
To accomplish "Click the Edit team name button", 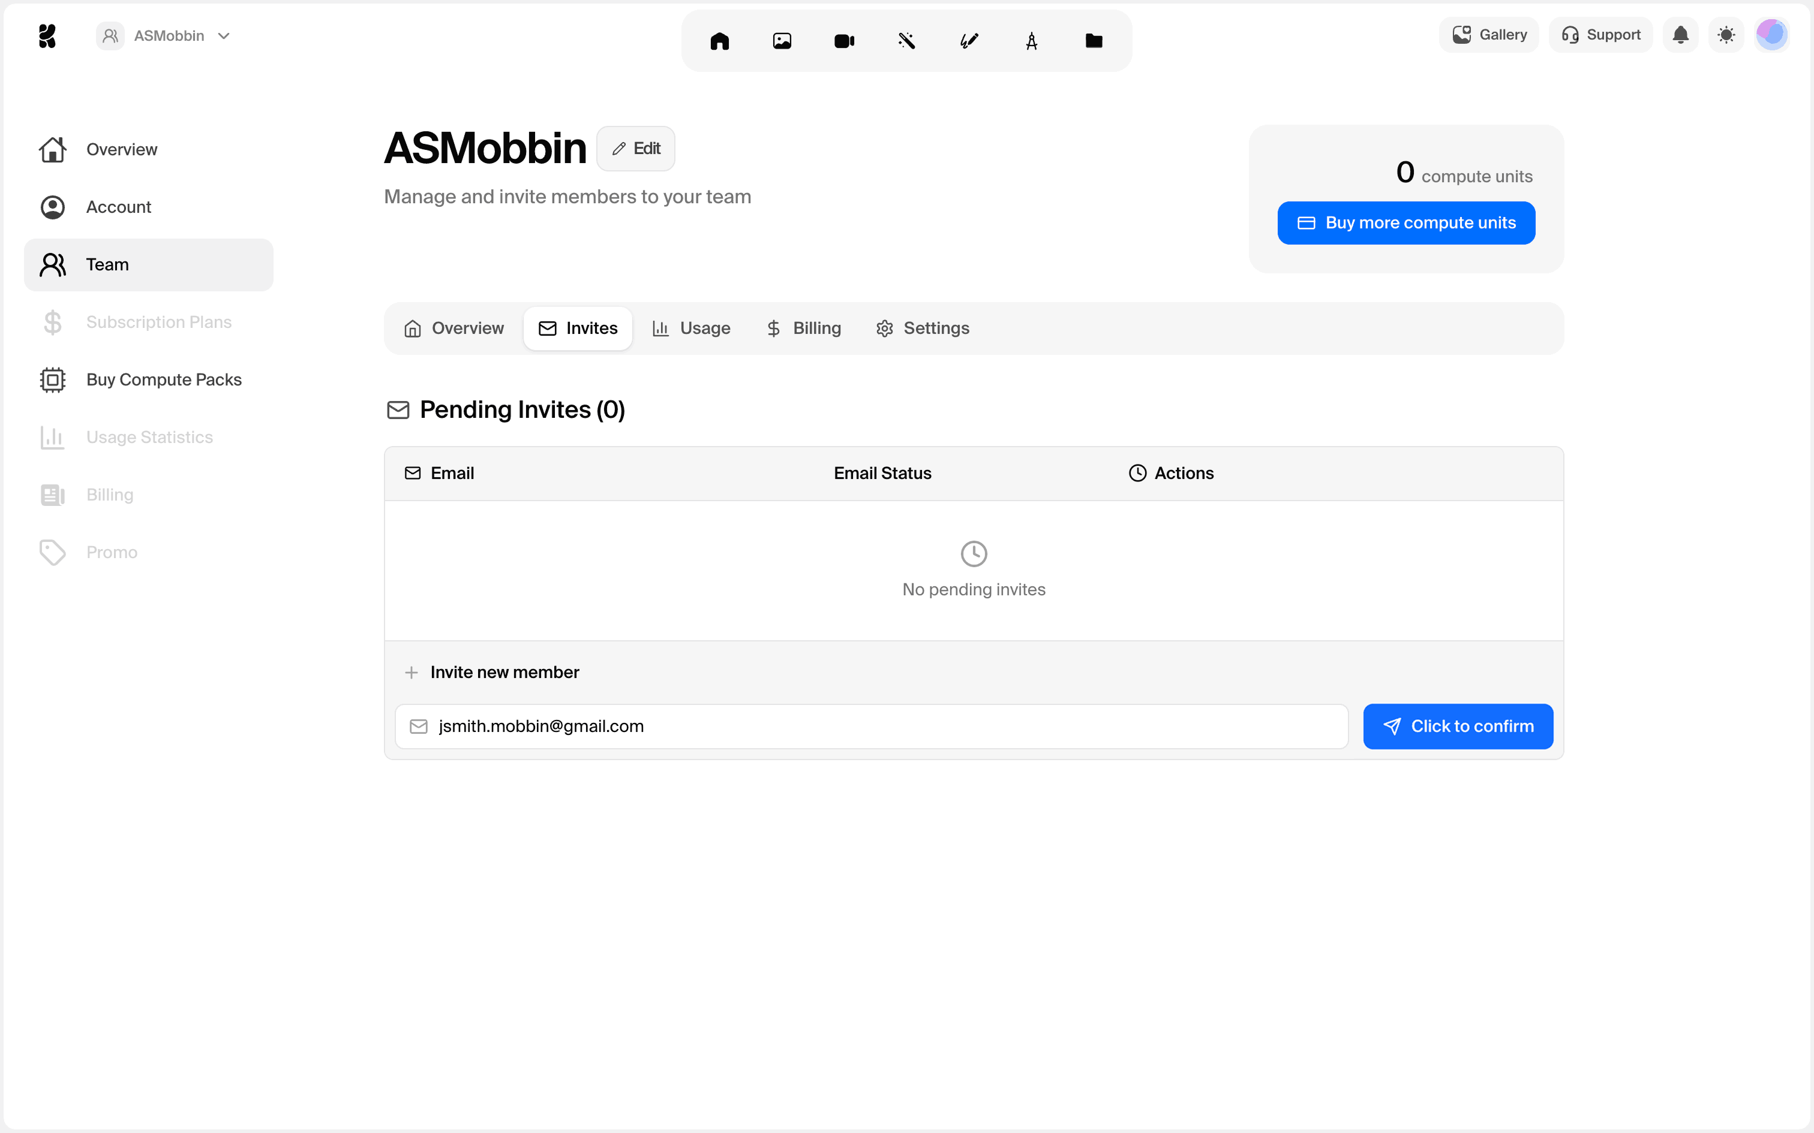I will [x=636, y=149].
